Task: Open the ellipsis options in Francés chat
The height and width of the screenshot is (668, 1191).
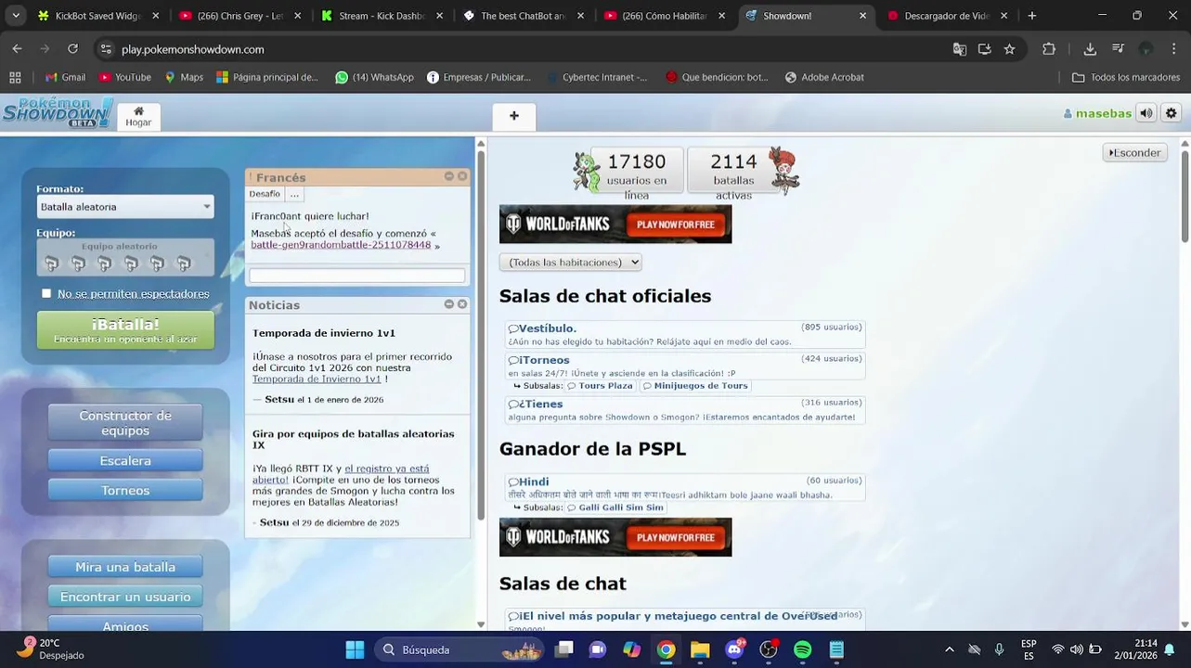Action: pyautogui.click(x=294, y=194)
